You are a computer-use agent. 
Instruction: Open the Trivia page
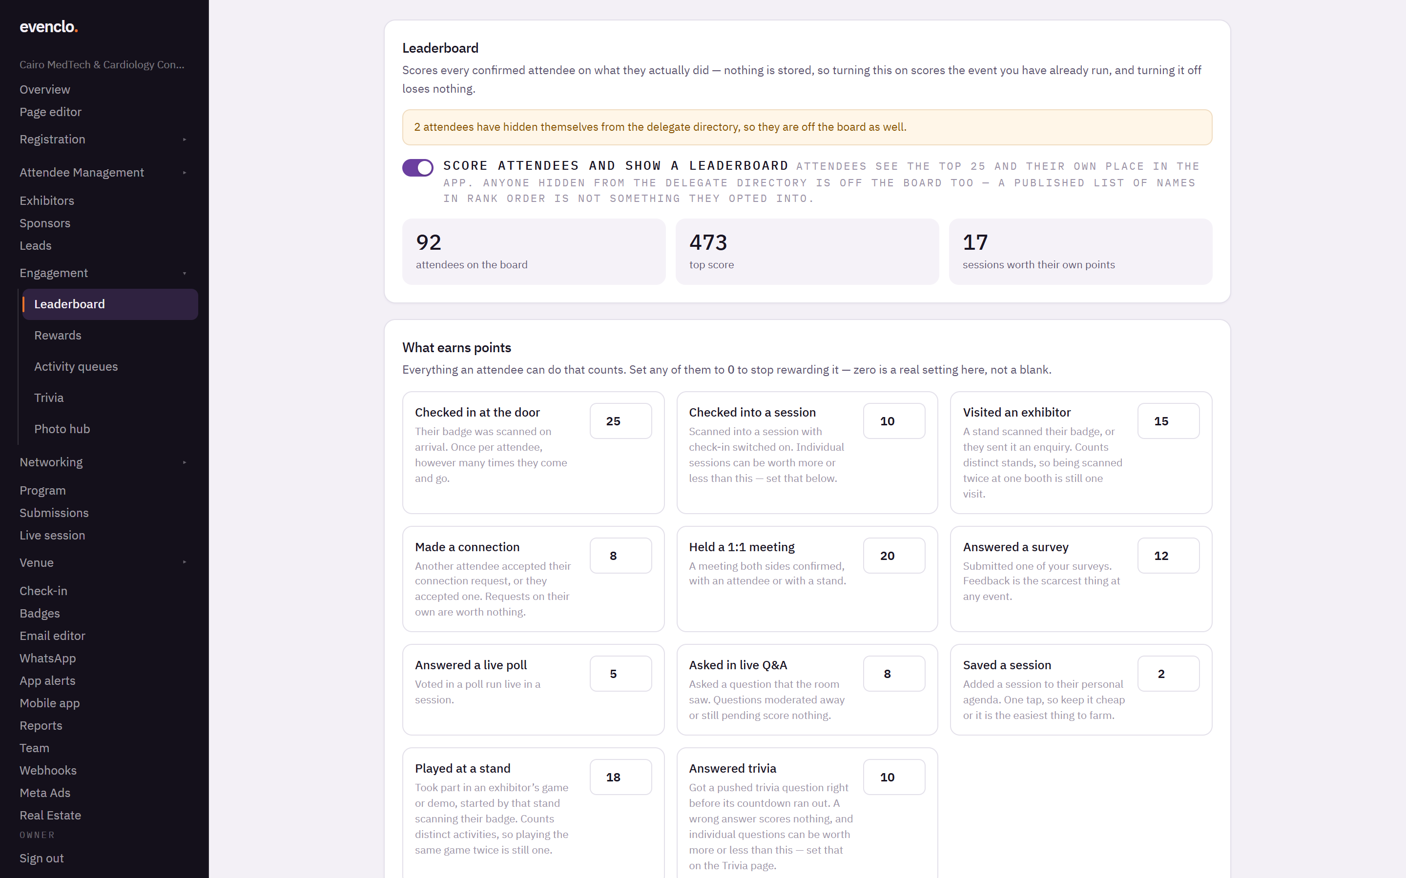tap(49, 398)
